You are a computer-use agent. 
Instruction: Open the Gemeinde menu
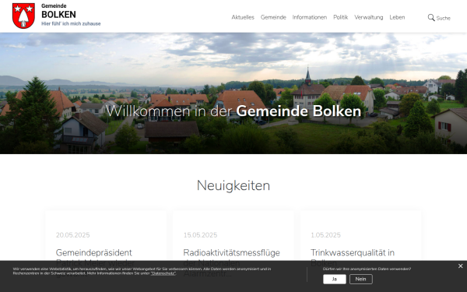273,17
